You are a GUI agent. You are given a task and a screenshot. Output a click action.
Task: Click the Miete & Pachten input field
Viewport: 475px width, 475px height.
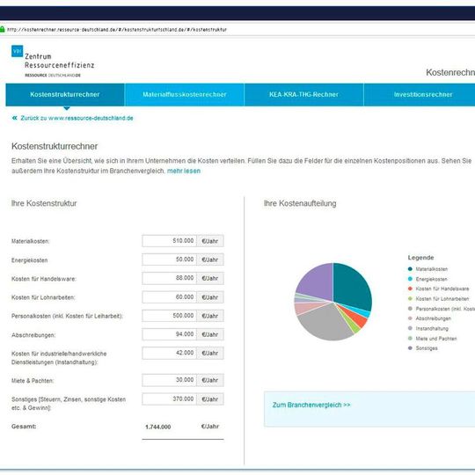coord(170,380)
